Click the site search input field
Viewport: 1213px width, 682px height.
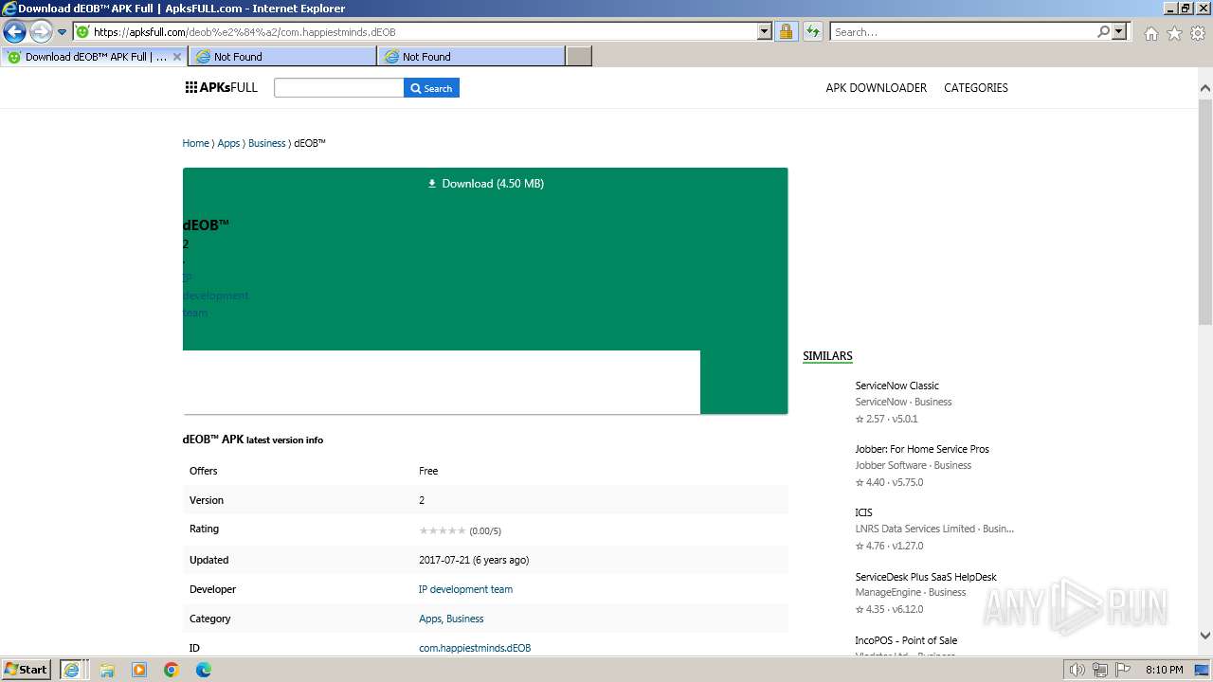click(338, 88)
